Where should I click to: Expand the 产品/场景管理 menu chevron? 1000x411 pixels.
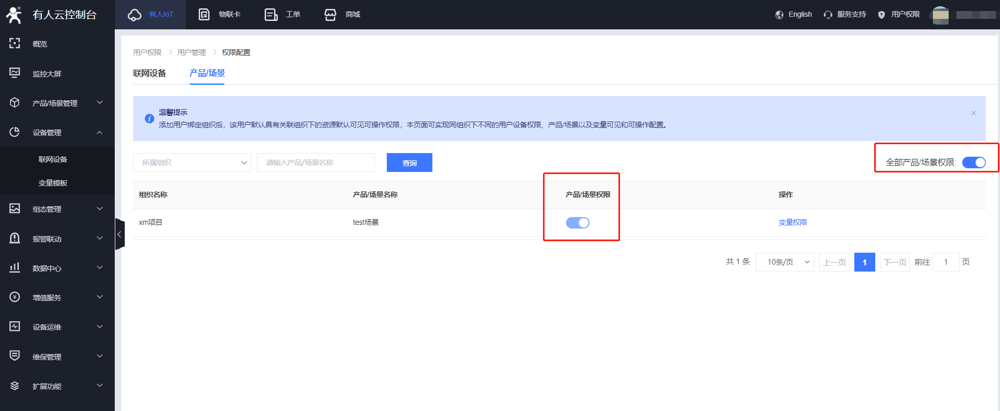coord(100,103)
